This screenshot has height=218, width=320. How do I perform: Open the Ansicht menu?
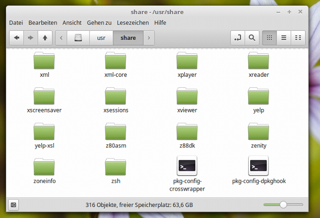72,23
